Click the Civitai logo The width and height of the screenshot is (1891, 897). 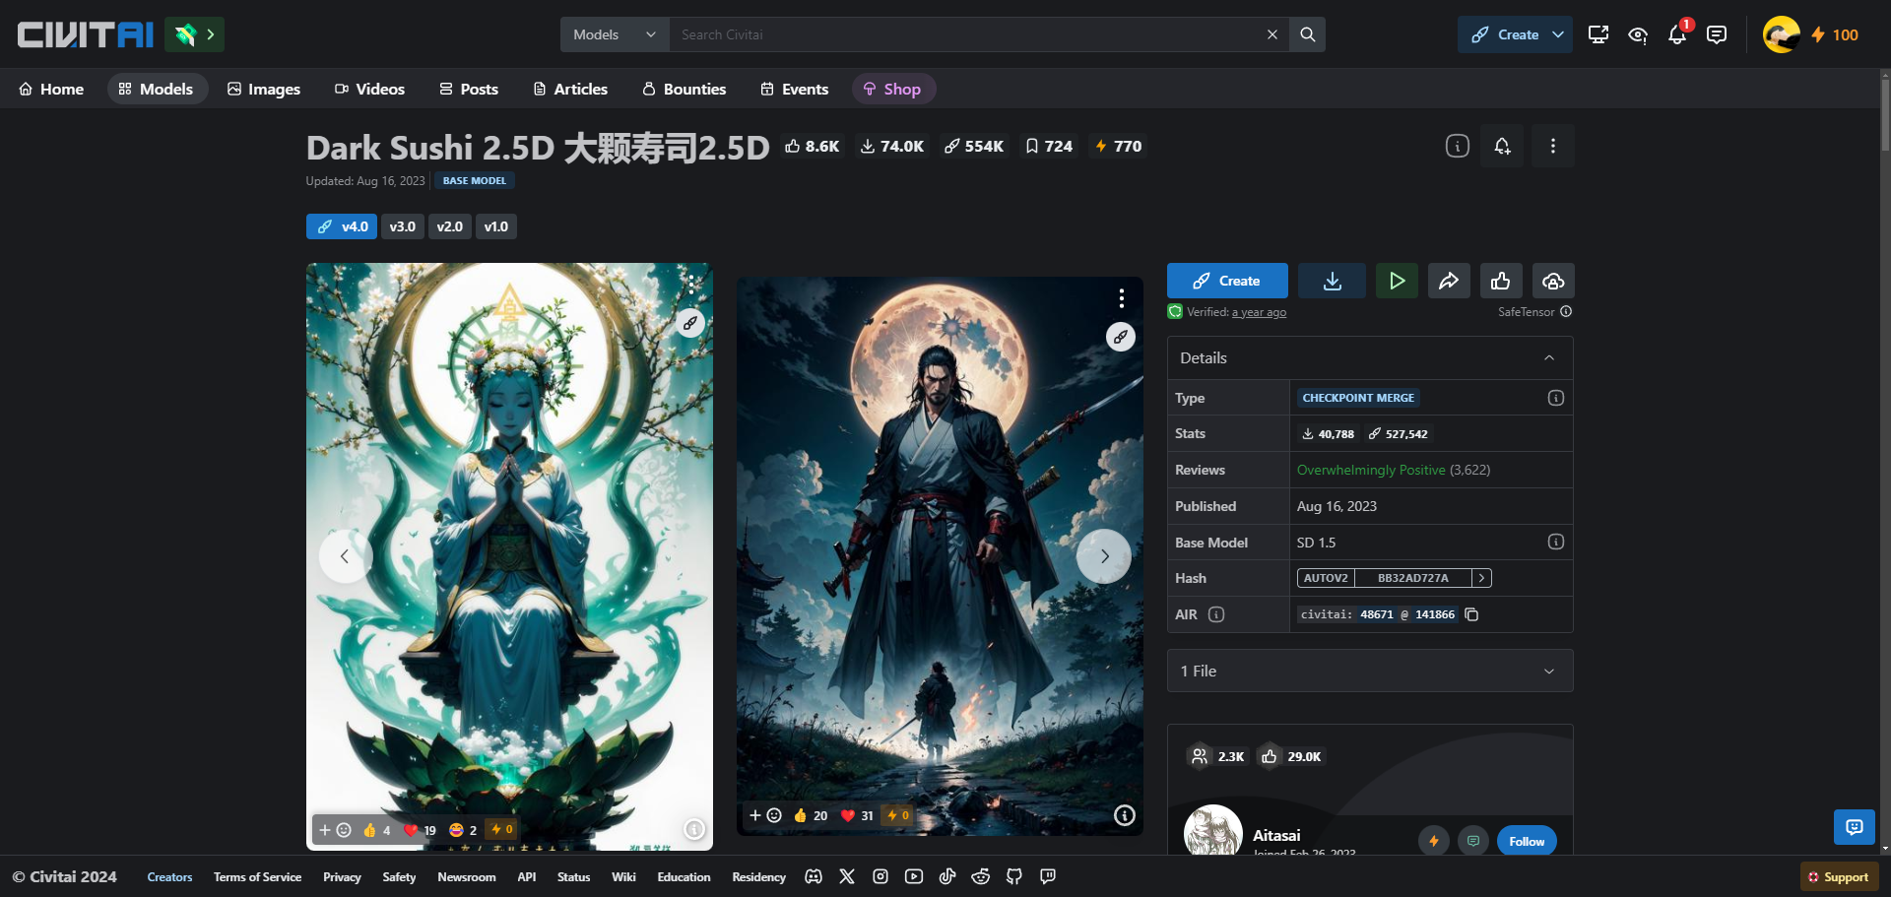tap(86, 34)
